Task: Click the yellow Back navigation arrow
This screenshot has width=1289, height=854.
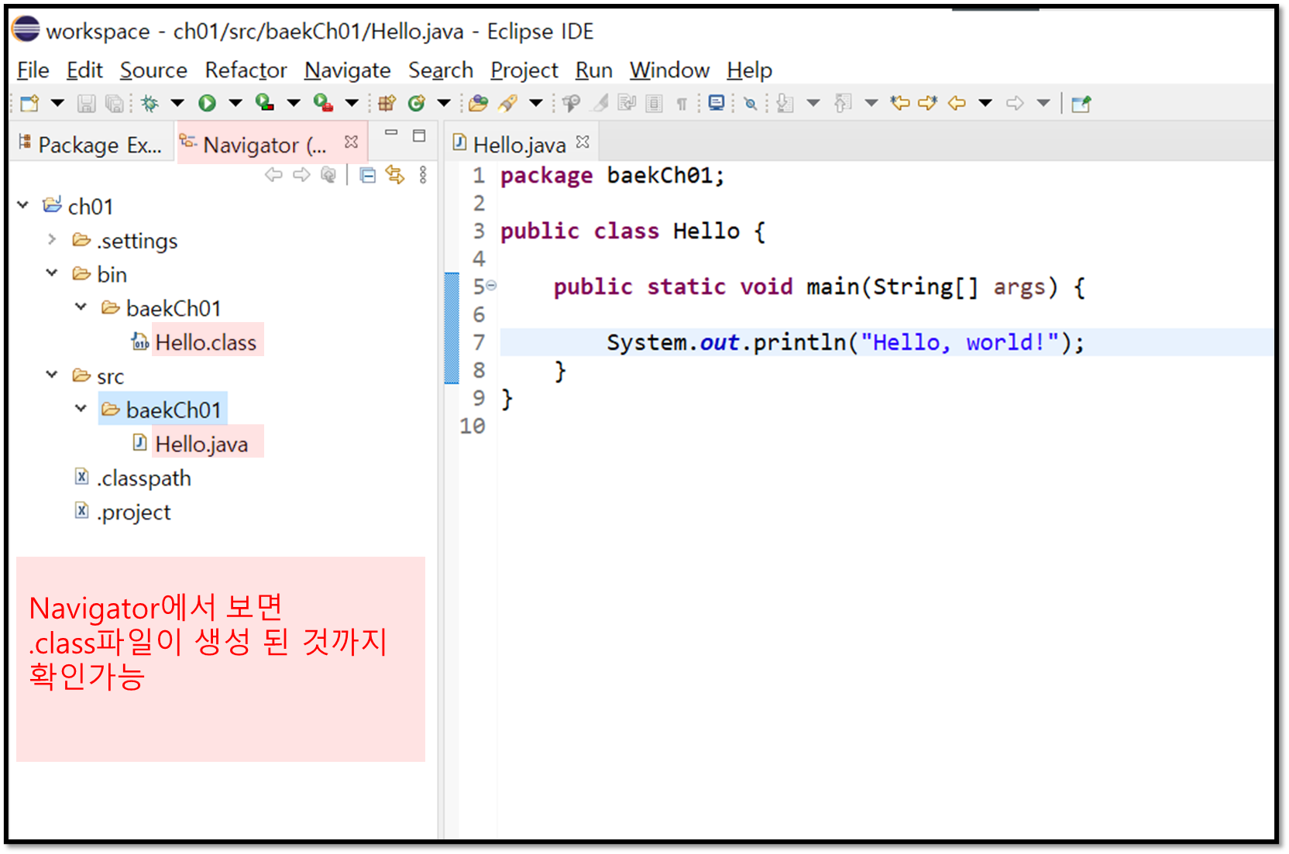Action: click(x=957, y=103)
